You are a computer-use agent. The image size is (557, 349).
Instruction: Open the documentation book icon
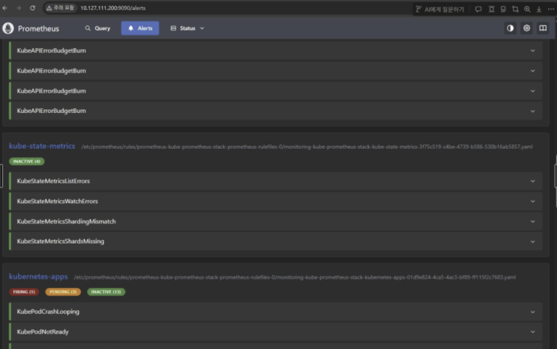543,28
